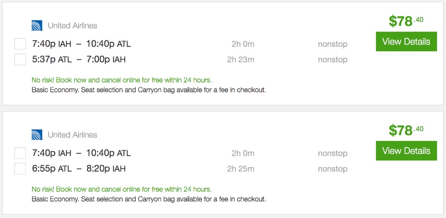Click the United Airlines logo in the bottom listing
This screenshot has height=218, width=446.
tap(37, 135)
